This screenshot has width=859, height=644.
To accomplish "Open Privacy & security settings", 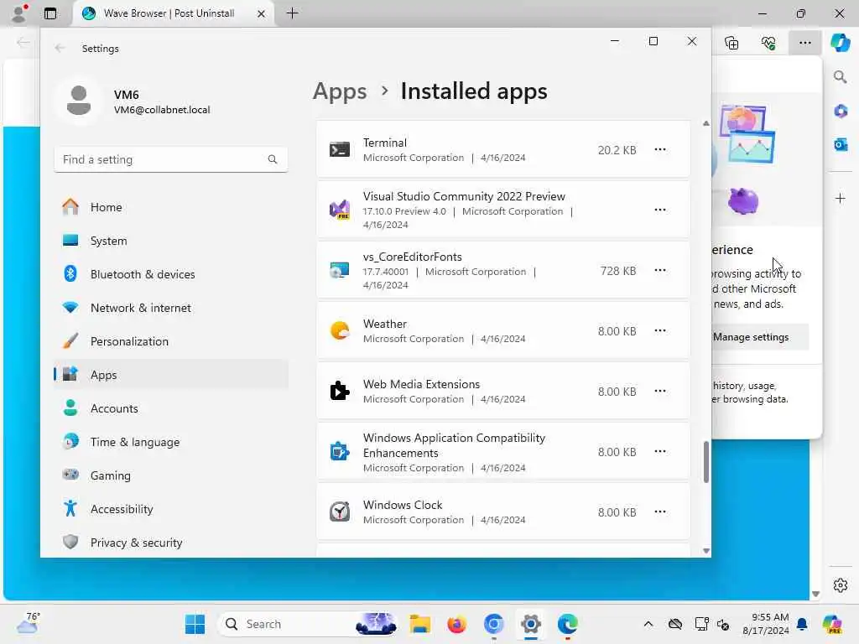I will 171,543.
